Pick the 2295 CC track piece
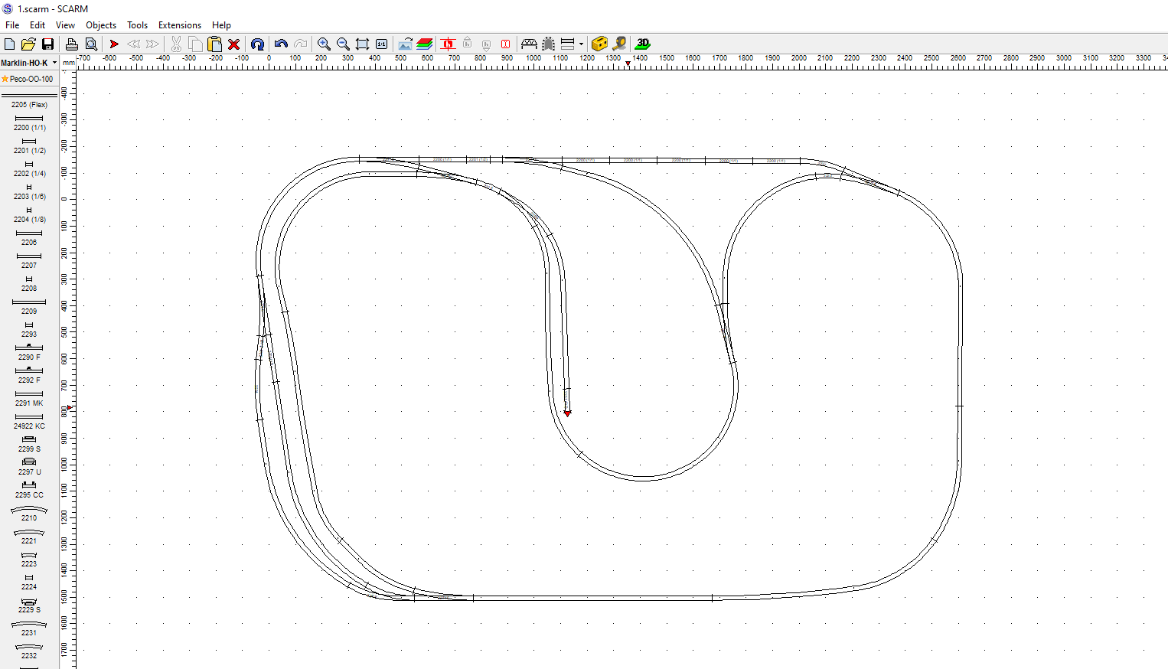This screenshot has width=1168, height=669. coord(29,490)
